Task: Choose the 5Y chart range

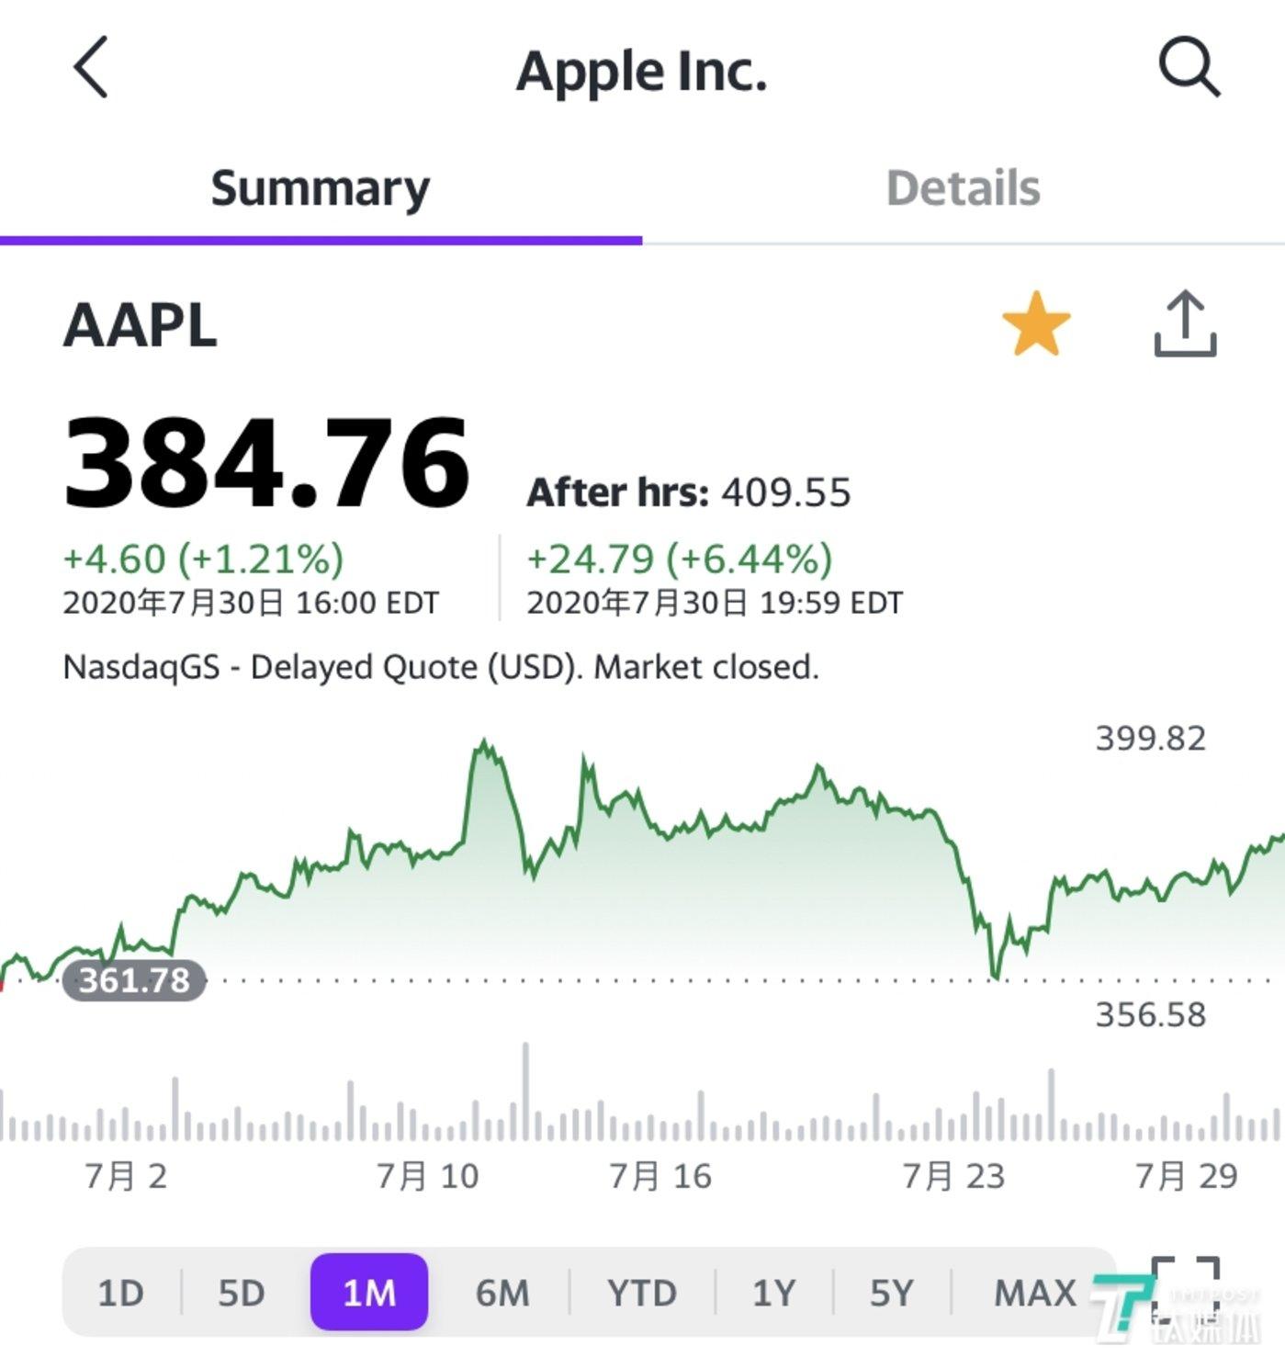Action: pos(891,1293)
